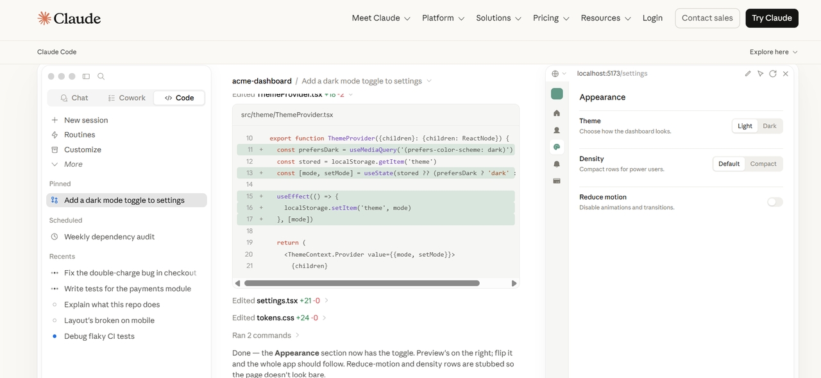This screenshot has width=821, height=378.
Task: Click the New session plus icon
Action: [55, 120]
